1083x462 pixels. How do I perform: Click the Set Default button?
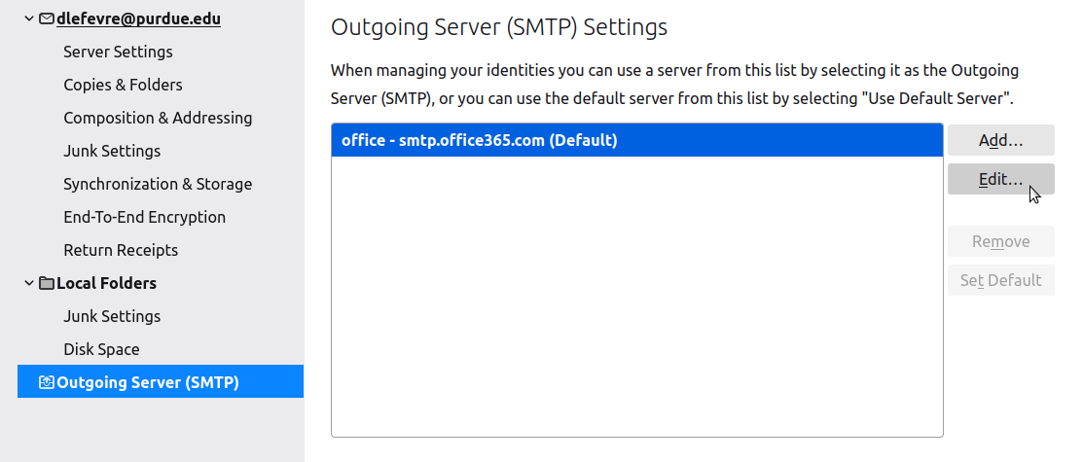(1000, 280)
